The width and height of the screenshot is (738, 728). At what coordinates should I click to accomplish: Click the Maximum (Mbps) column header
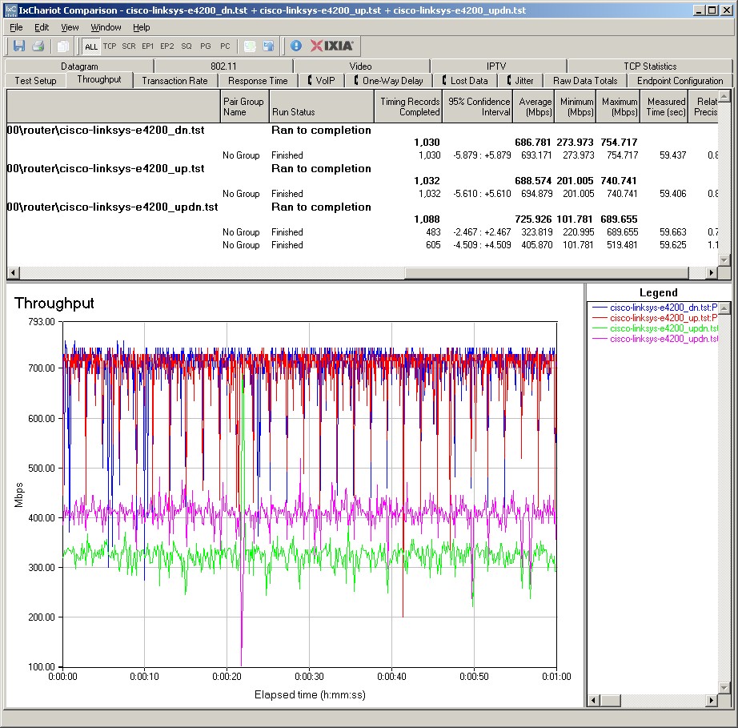click(619, 107)
